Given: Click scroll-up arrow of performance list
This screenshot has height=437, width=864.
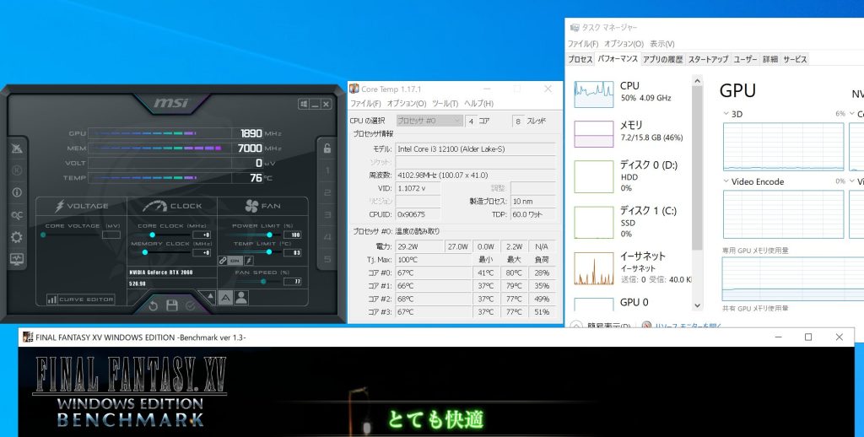Looking at the screenshot, I should coord(697,82).
